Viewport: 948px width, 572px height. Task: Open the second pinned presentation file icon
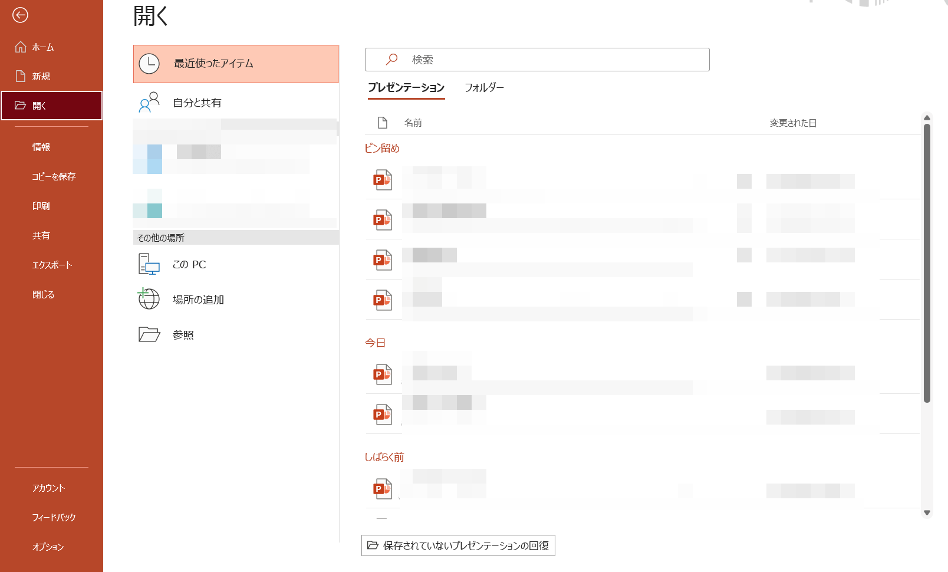point(383,220)
